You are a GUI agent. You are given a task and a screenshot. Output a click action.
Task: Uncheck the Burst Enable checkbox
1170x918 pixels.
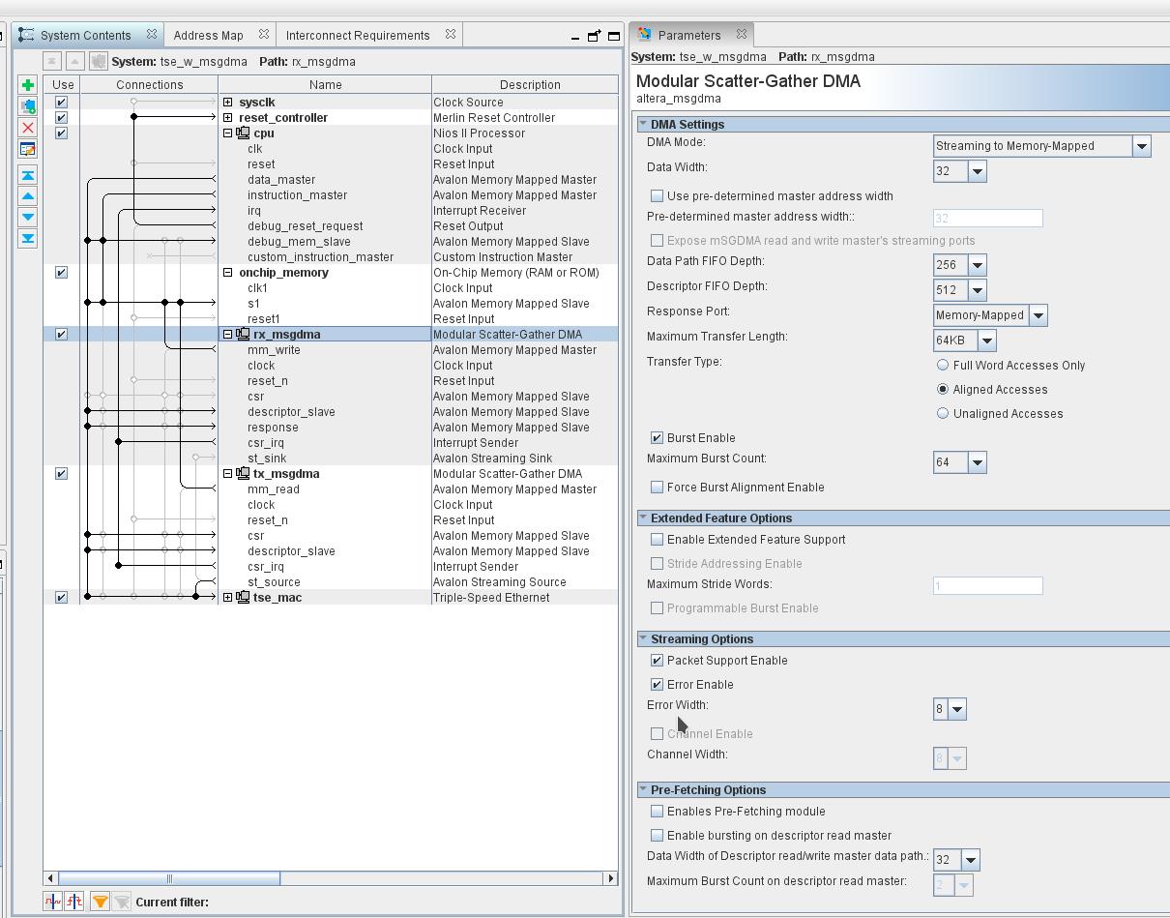[658, 438]
